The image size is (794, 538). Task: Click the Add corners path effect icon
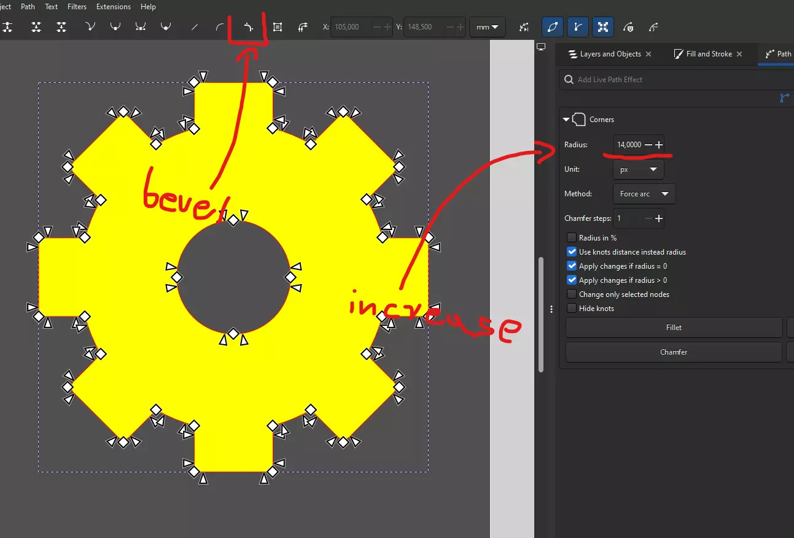(x=249, y=27)
